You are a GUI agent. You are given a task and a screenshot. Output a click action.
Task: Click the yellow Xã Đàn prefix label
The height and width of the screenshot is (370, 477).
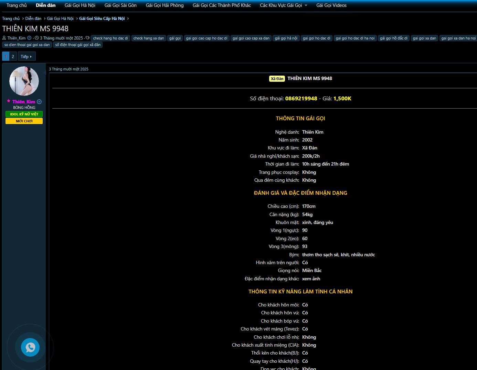pyautogui.click(x=277, y=79)
